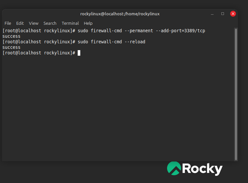Open the Edit menu
Image resolution: width=248 pixels, height=183 pixels.
pos(20,23)
